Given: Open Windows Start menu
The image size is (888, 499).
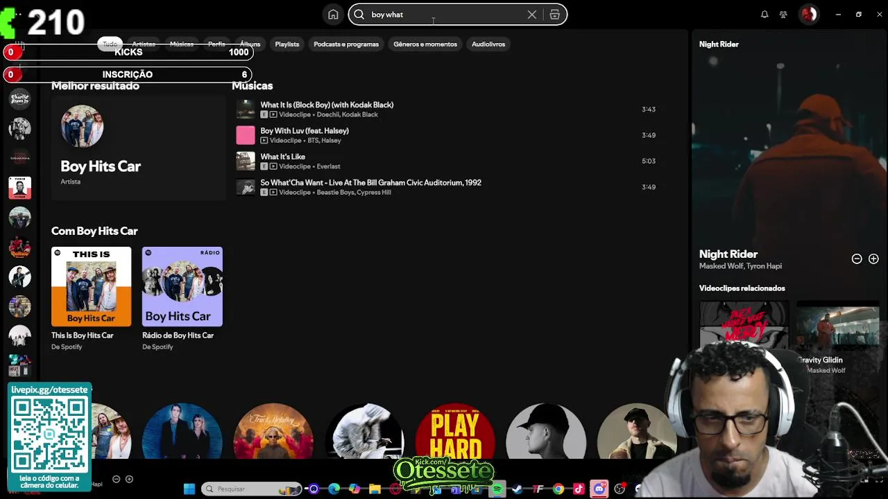Looking at the screenshot, I should pos(189,489).
